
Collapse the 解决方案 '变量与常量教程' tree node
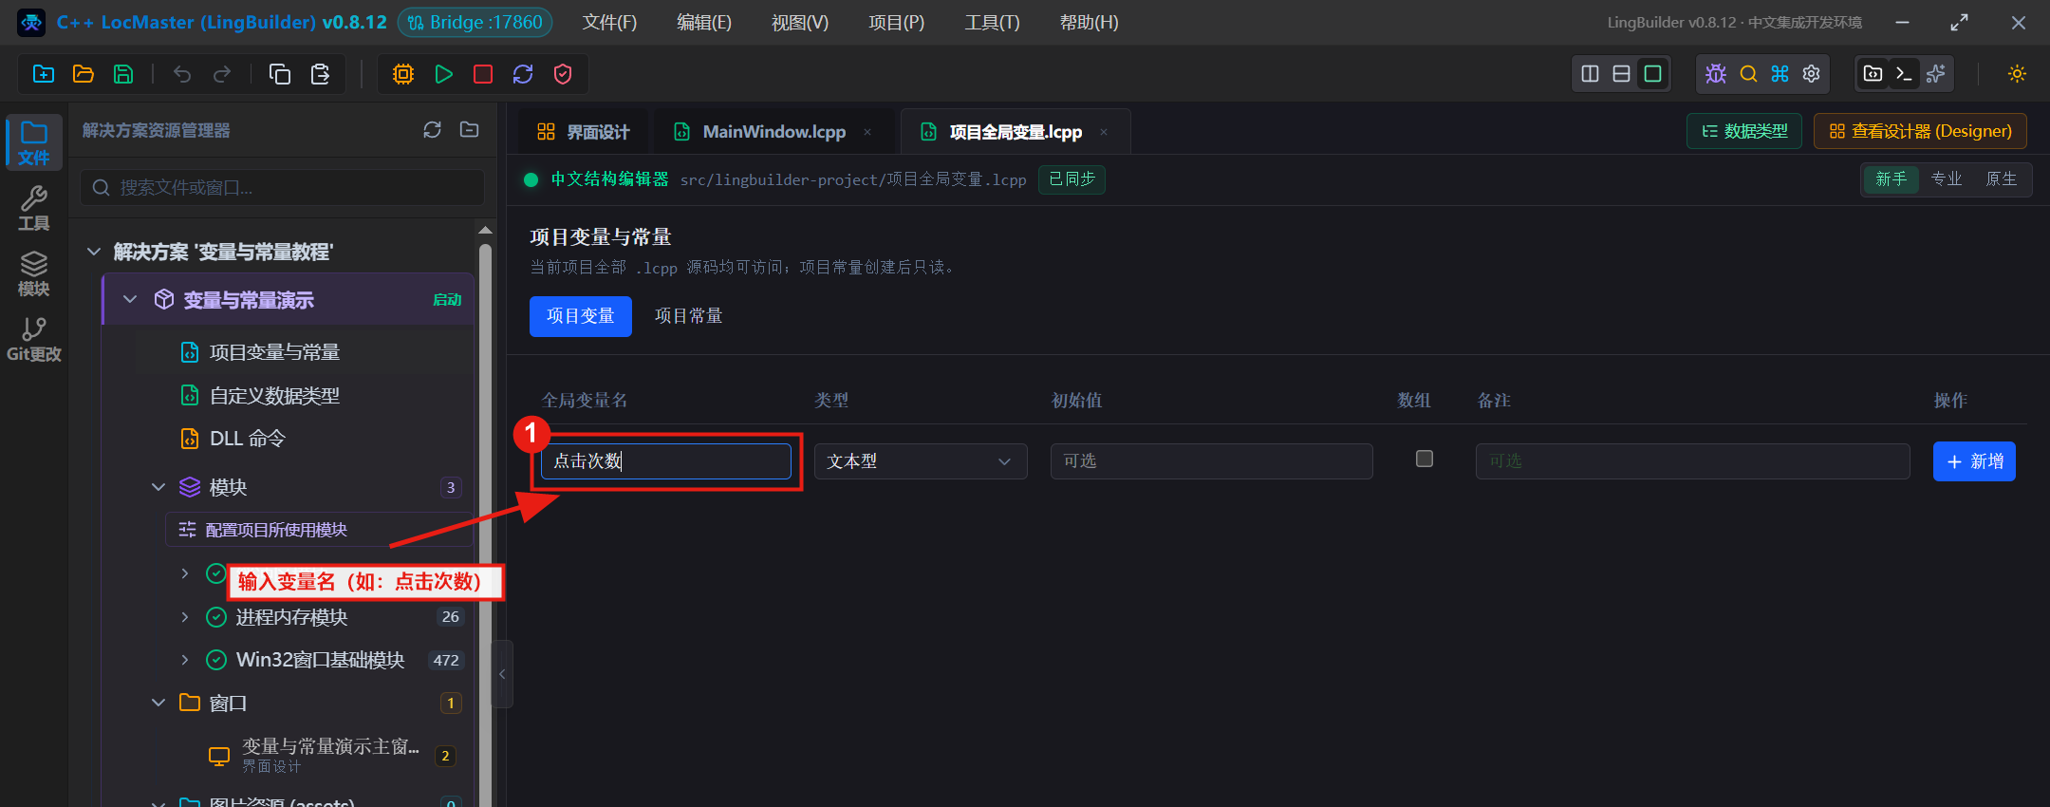(94, 252)
